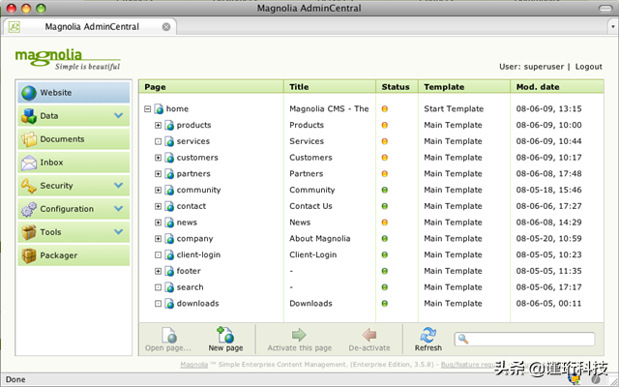Click the home row status indicator

385,109
